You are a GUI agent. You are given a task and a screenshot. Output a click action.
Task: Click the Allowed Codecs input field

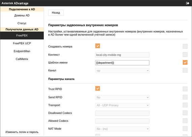[x=122, y=121]
